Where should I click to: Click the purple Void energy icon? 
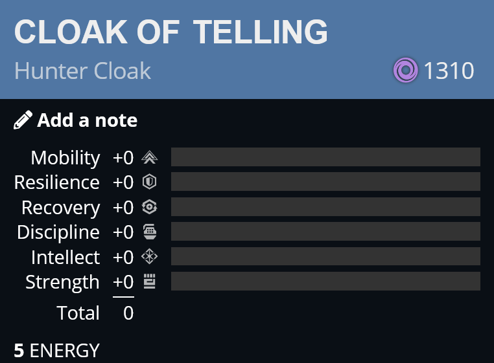pos(405,70)
